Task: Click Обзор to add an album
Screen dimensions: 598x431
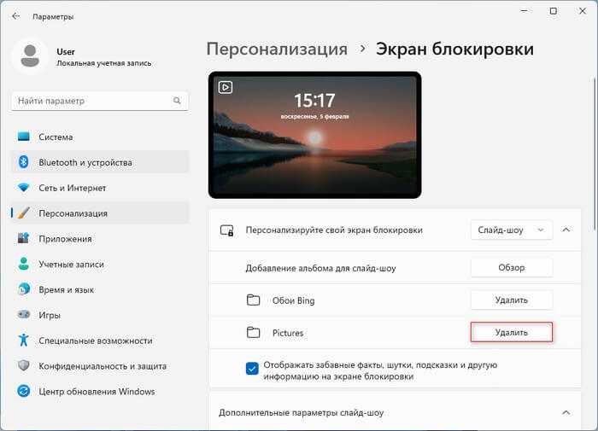Action: point(512,267)
